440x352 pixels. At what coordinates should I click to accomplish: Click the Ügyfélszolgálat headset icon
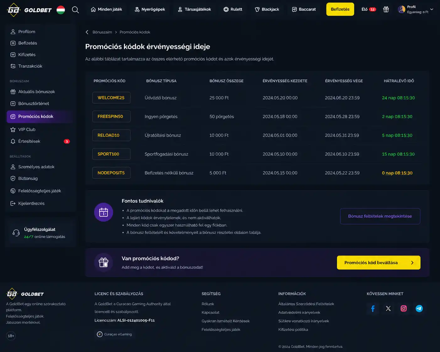point(16,233)
